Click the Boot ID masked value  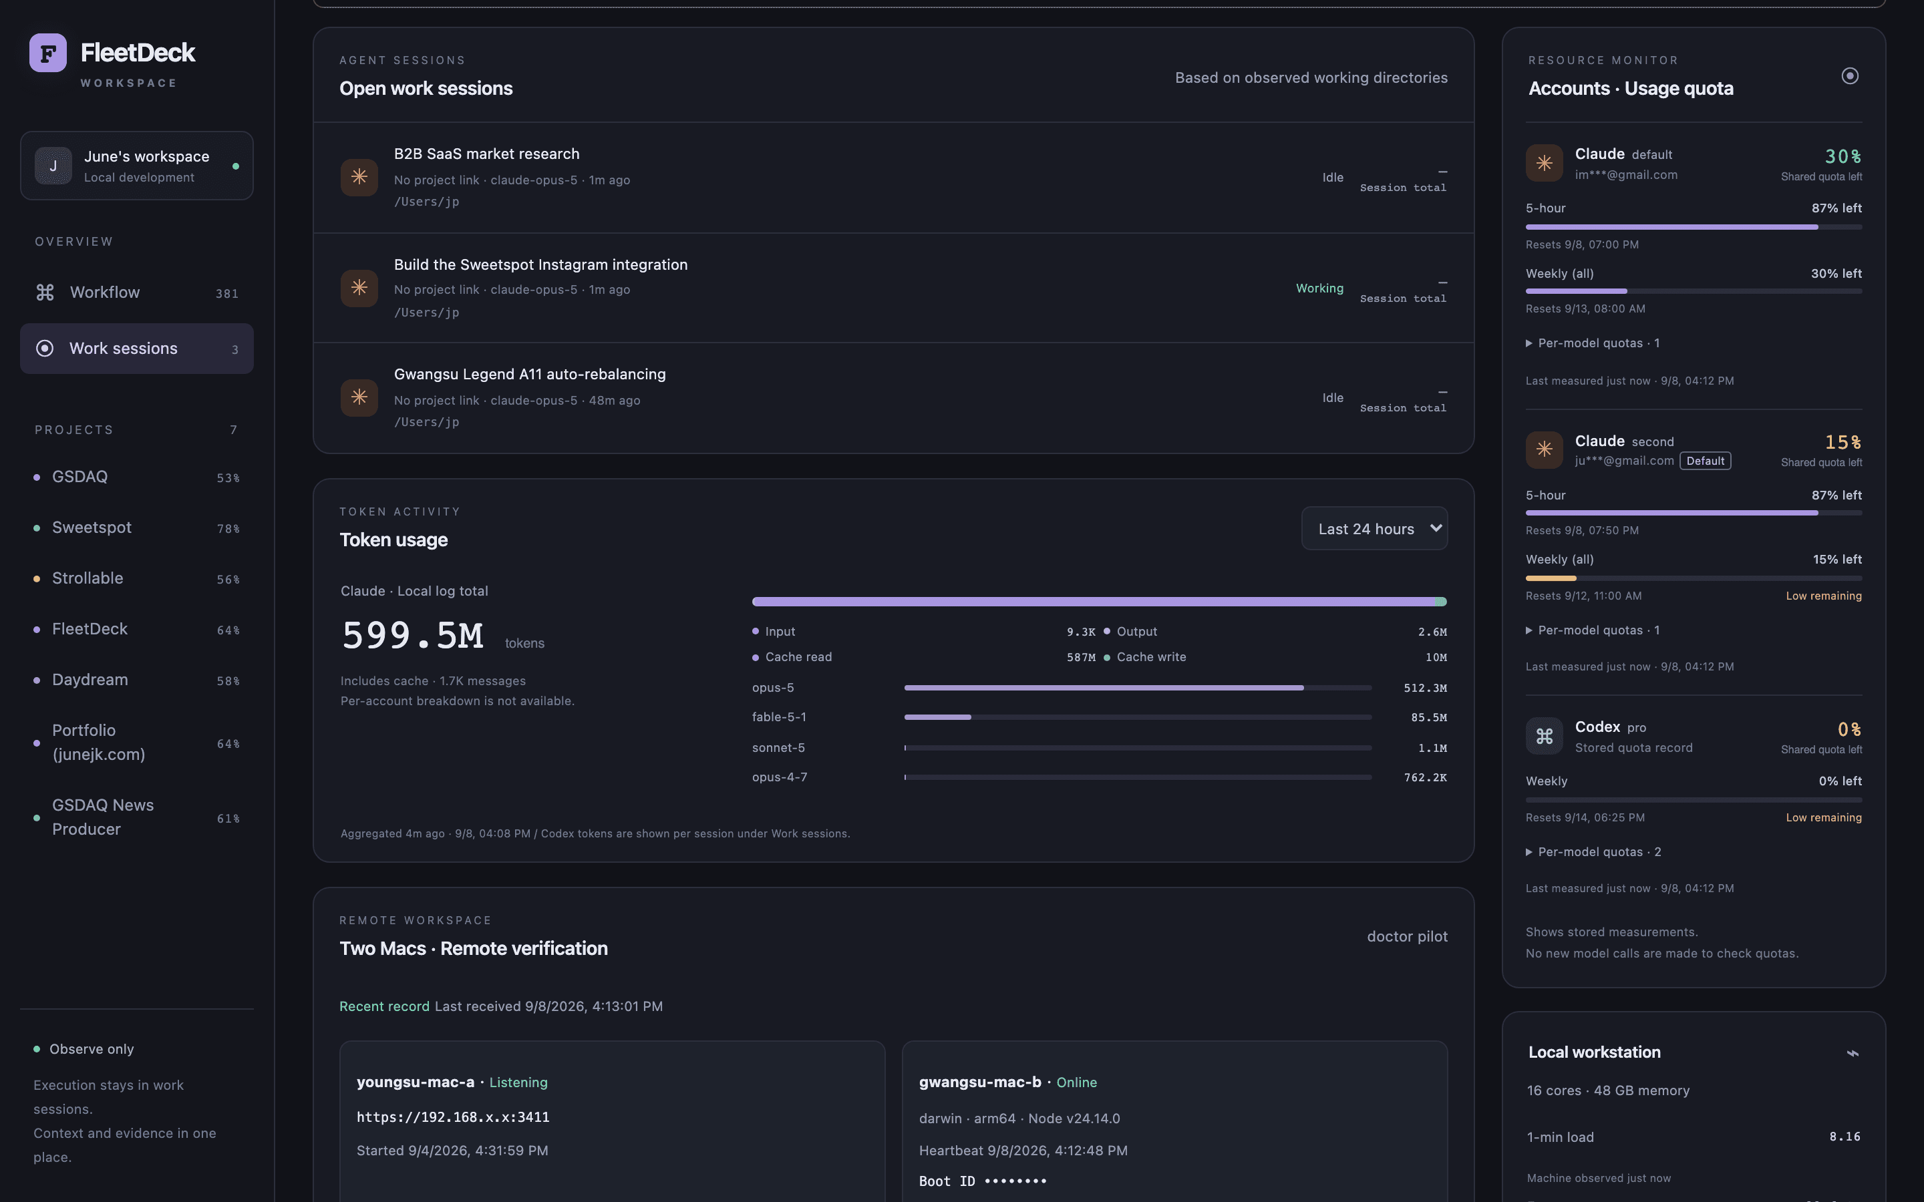tap(1015, 1181)
